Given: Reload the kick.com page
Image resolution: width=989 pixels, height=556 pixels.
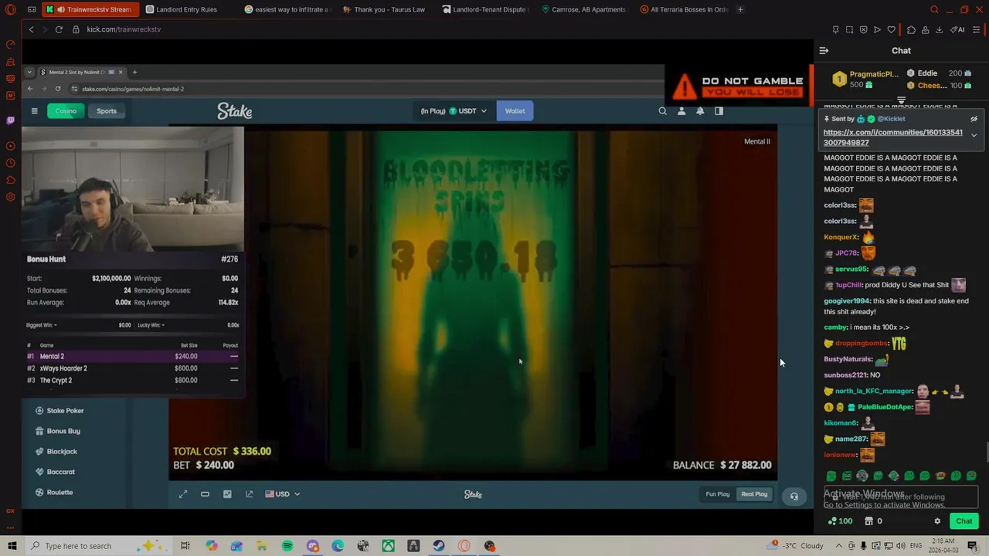Looking at the screenshot, I should pos(59,29).
